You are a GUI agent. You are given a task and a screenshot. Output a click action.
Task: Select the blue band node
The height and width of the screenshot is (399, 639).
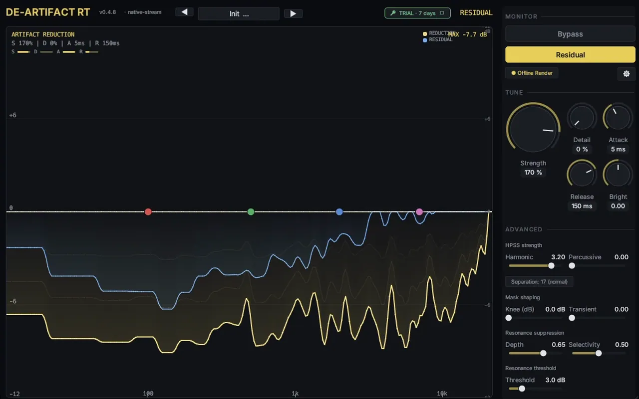(x=339, y=212)
